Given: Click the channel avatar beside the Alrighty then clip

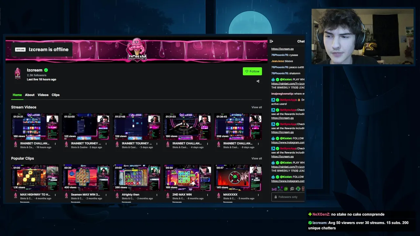Looking at the screenshot, I should tap(117, 196).
